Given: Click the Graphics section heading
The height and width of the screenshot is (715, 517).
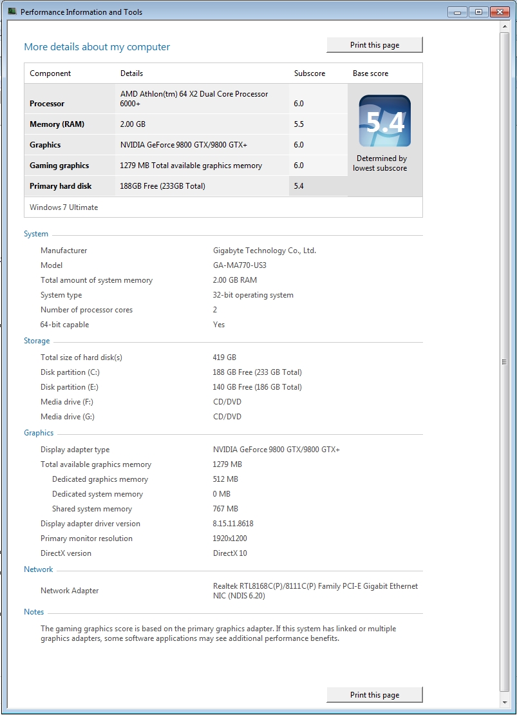Looking at the screenshot, I should click(39, 433).
